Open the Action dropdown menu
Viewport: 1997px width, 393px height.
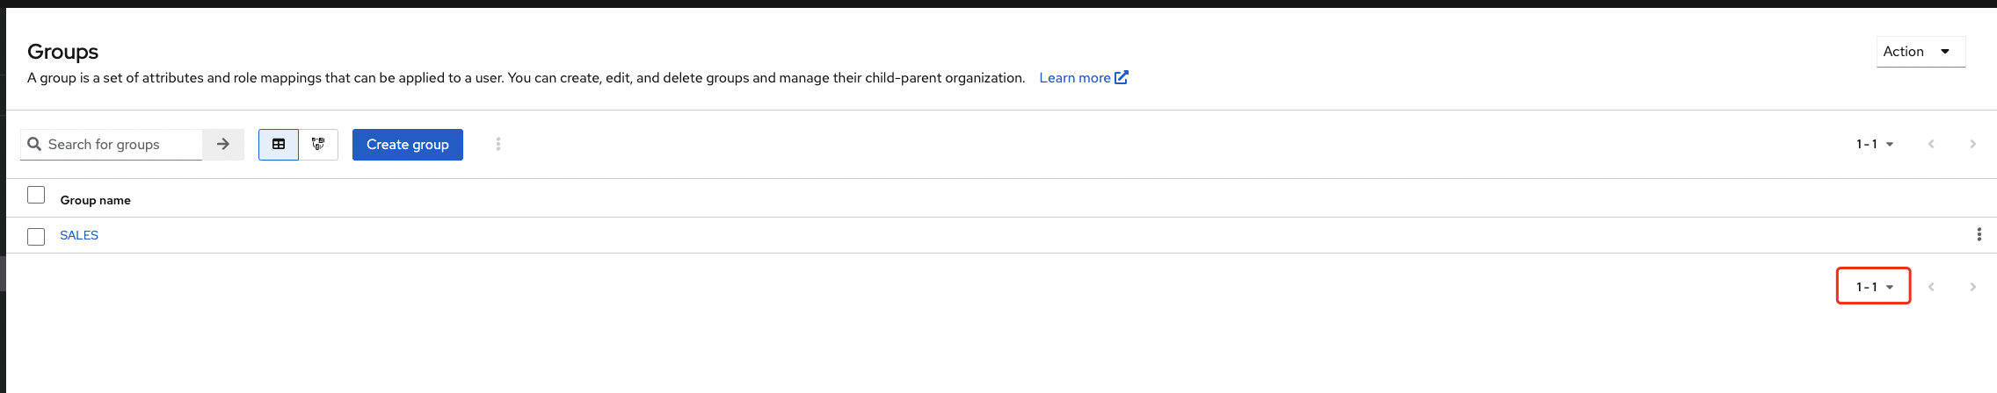pos(1920,52)
